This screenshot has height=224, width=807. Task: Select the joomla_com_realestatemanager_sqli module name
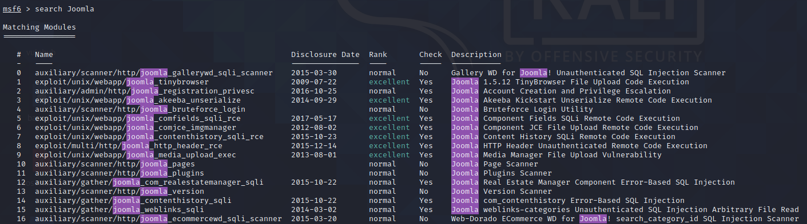[x=149, y=182]
